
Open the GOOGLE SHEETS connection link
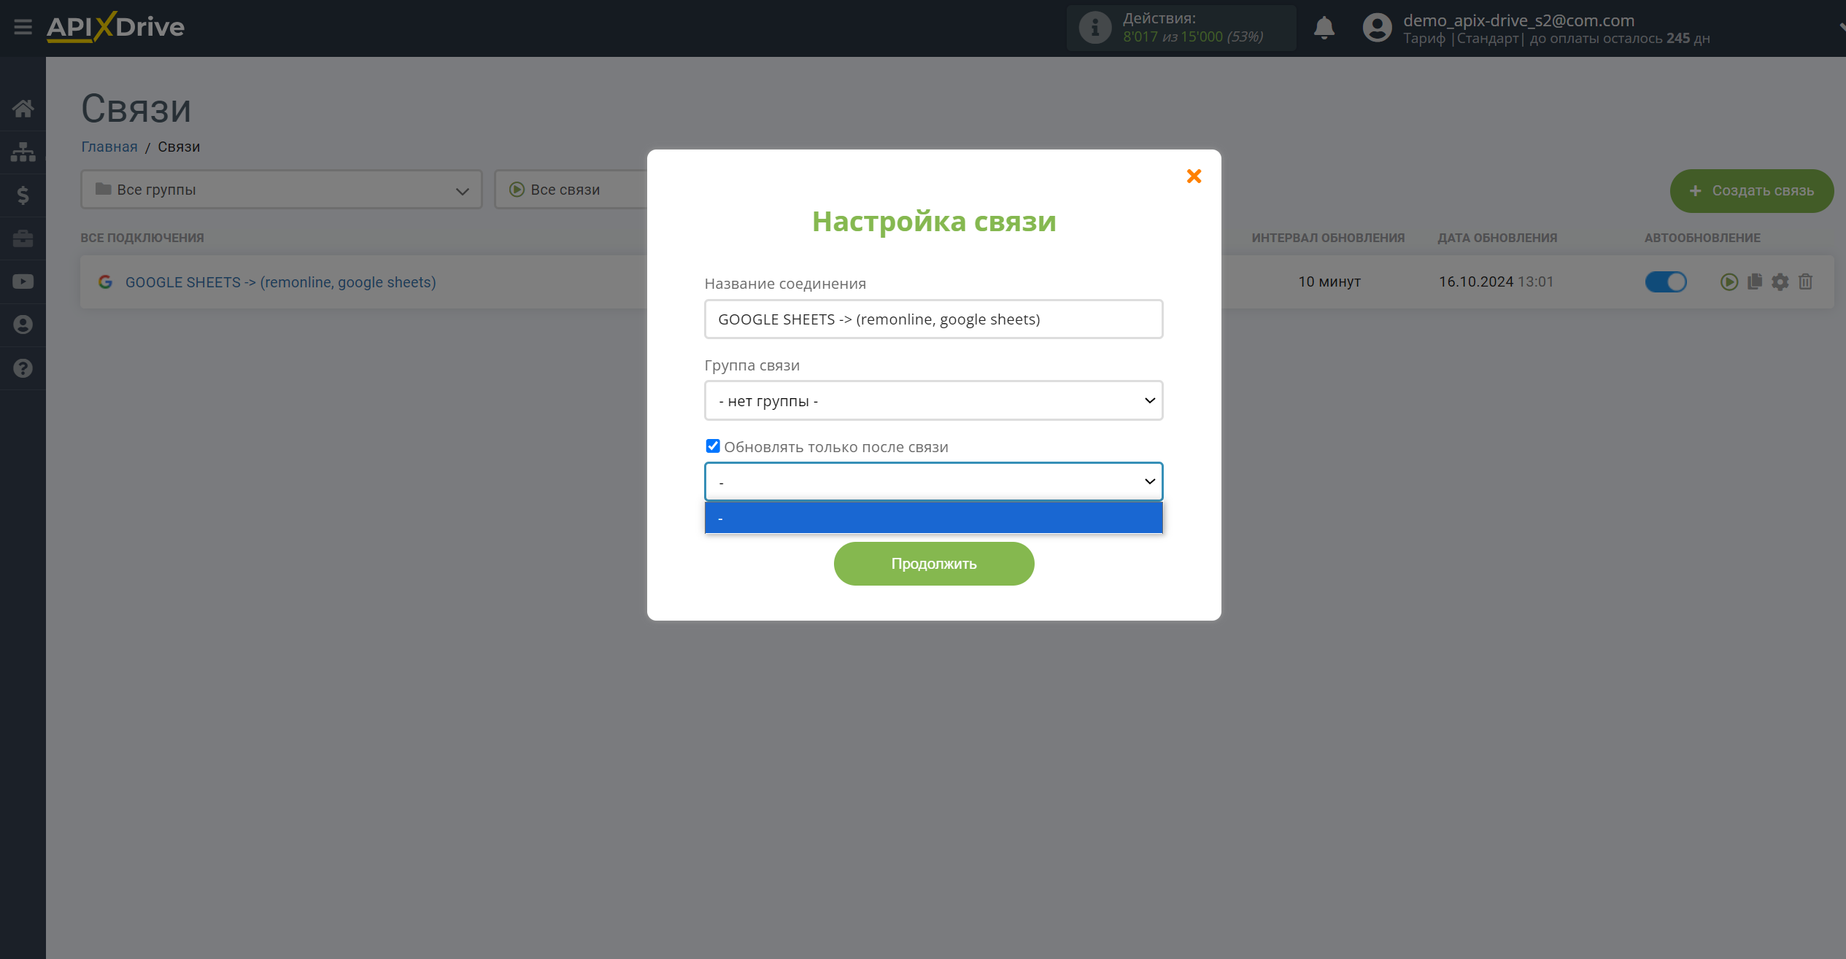pos(280,282)
